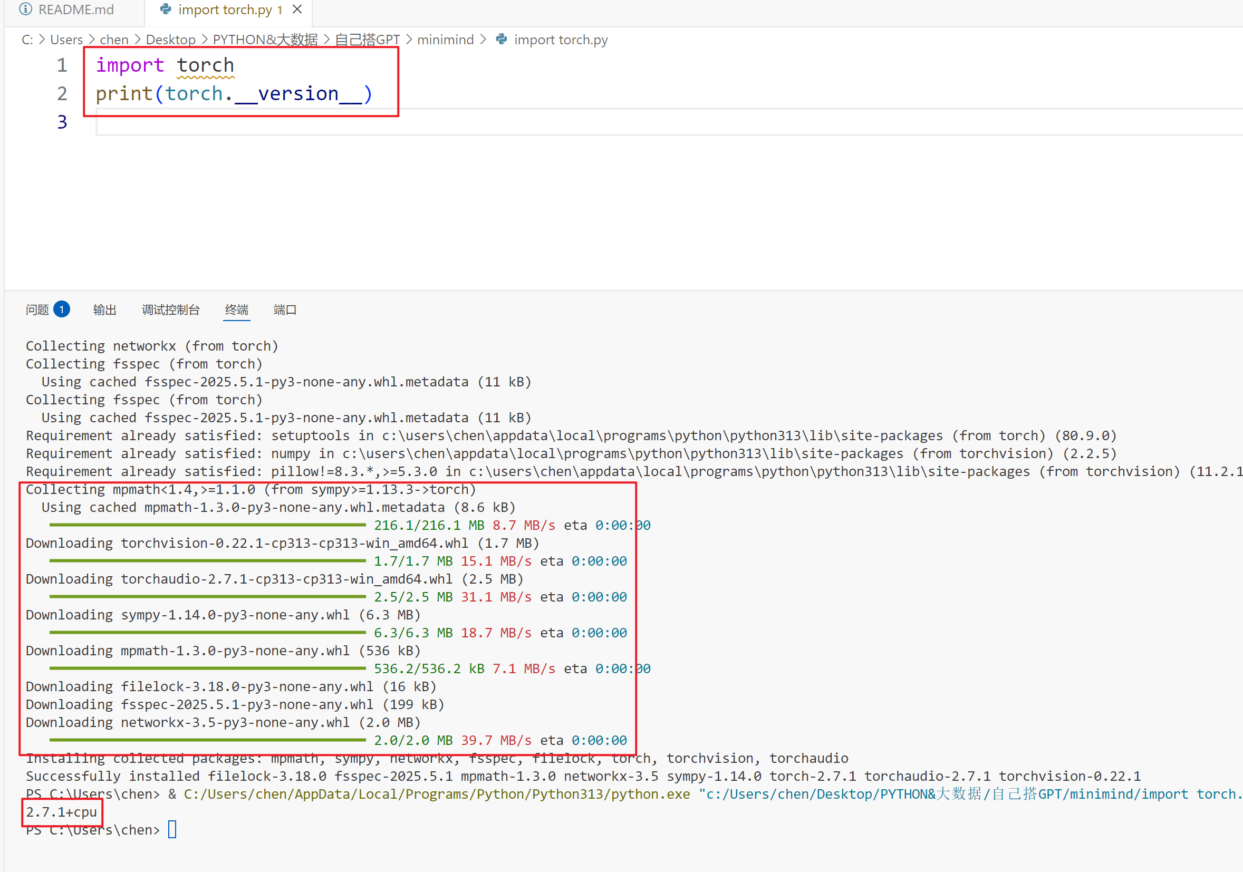Place cursor at the terminal prompt

[x=172, y=829]
